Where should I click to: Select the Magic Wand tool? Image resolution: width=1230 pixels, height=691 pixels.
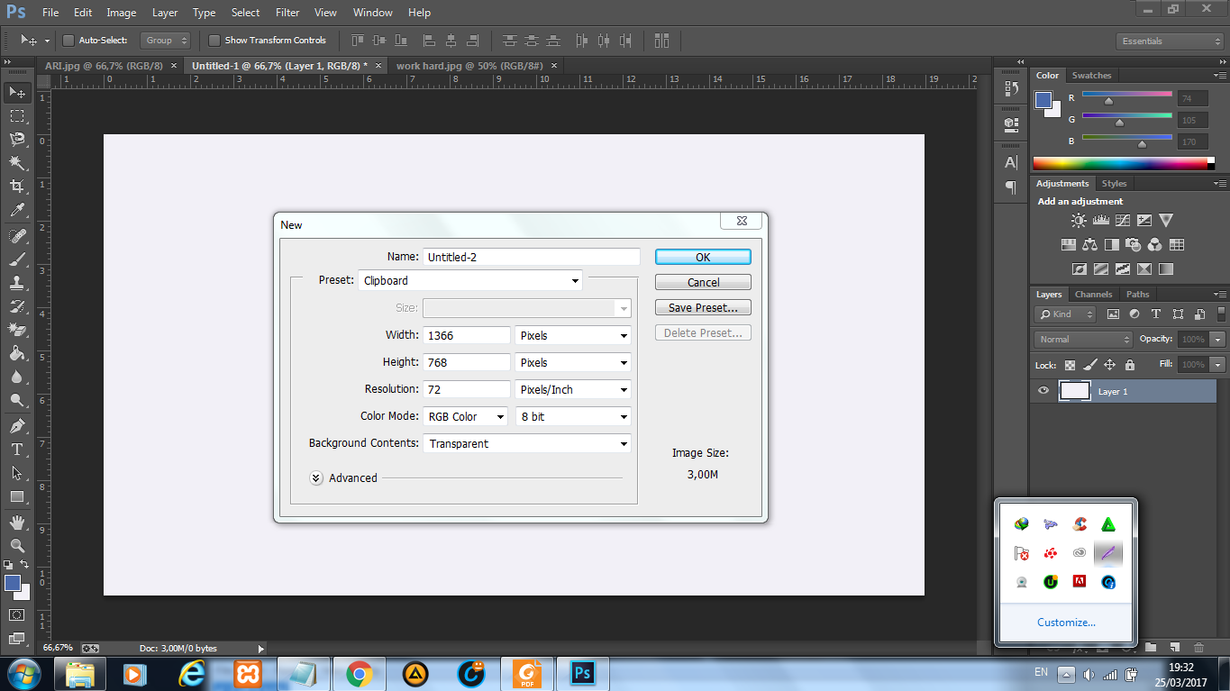coord(16,163)
